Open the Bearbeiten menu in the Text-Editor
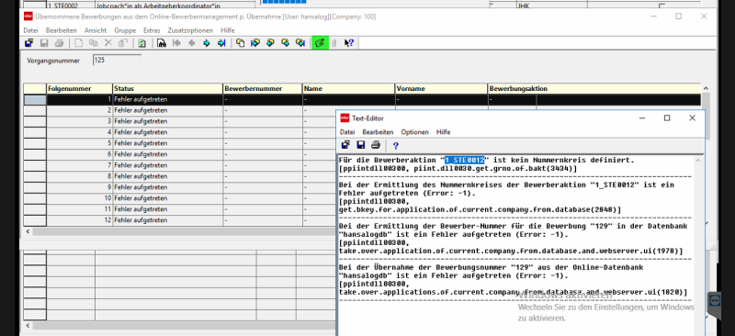Screen dimensions: 735x336 (x=378, y=132)
